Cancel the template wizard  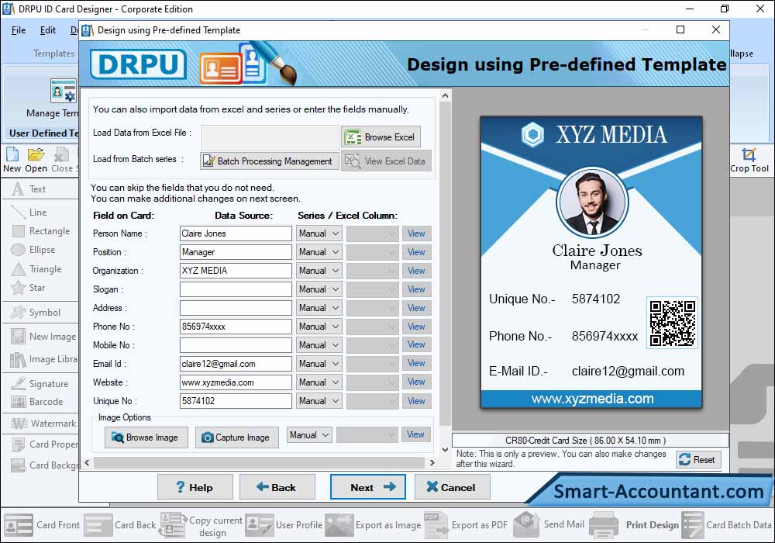coord(453,487)
